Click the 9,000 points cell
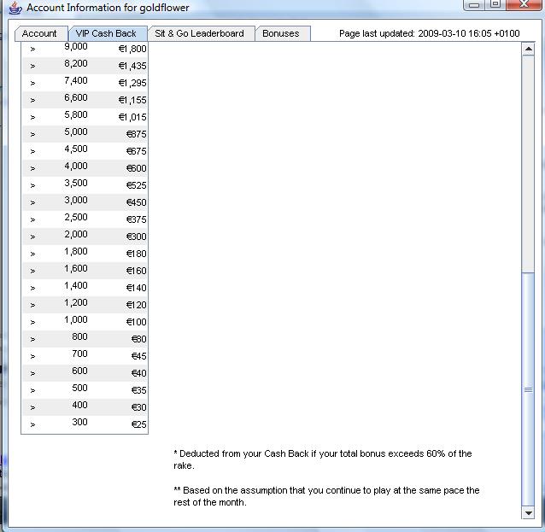545x532 pixels. tap(76, 47)
